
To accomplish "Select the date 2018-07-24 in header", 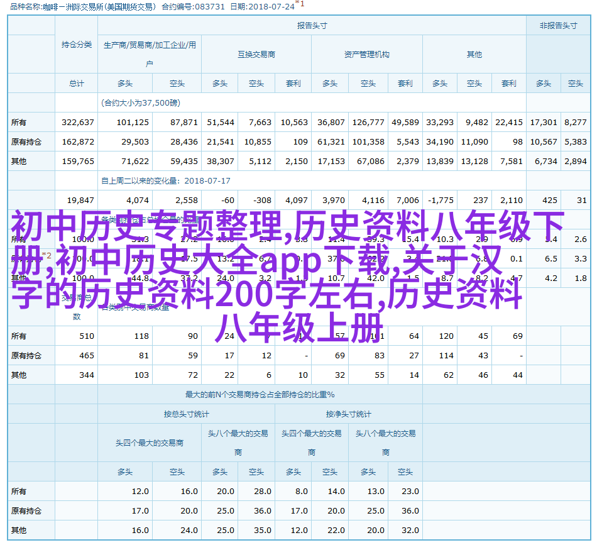I will pos(273,7).
